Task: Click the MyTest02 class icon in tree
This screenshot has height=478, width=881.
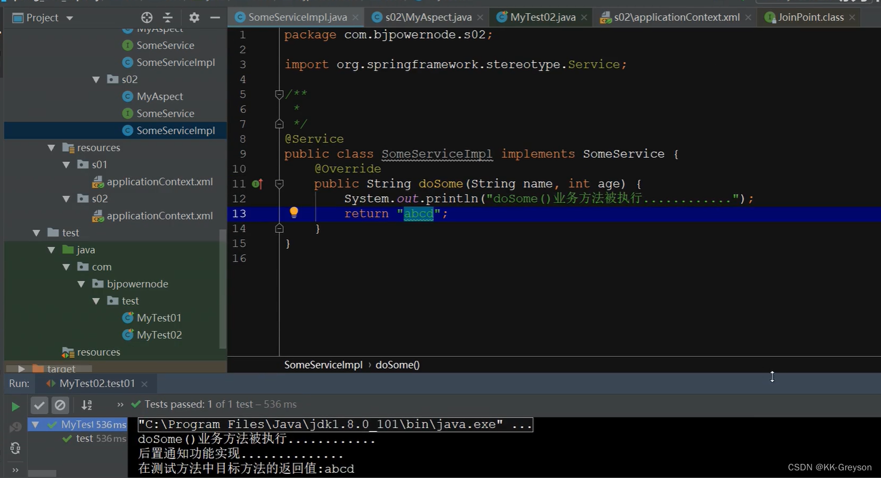Action: click(x=128, y=335)
